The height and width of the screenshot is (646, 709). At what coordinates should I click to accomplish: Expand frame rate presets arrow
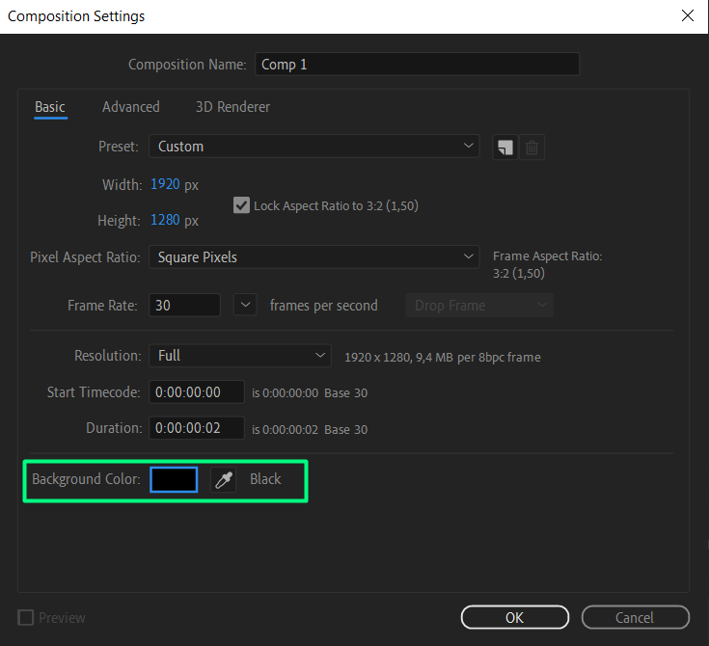[246, 306]
